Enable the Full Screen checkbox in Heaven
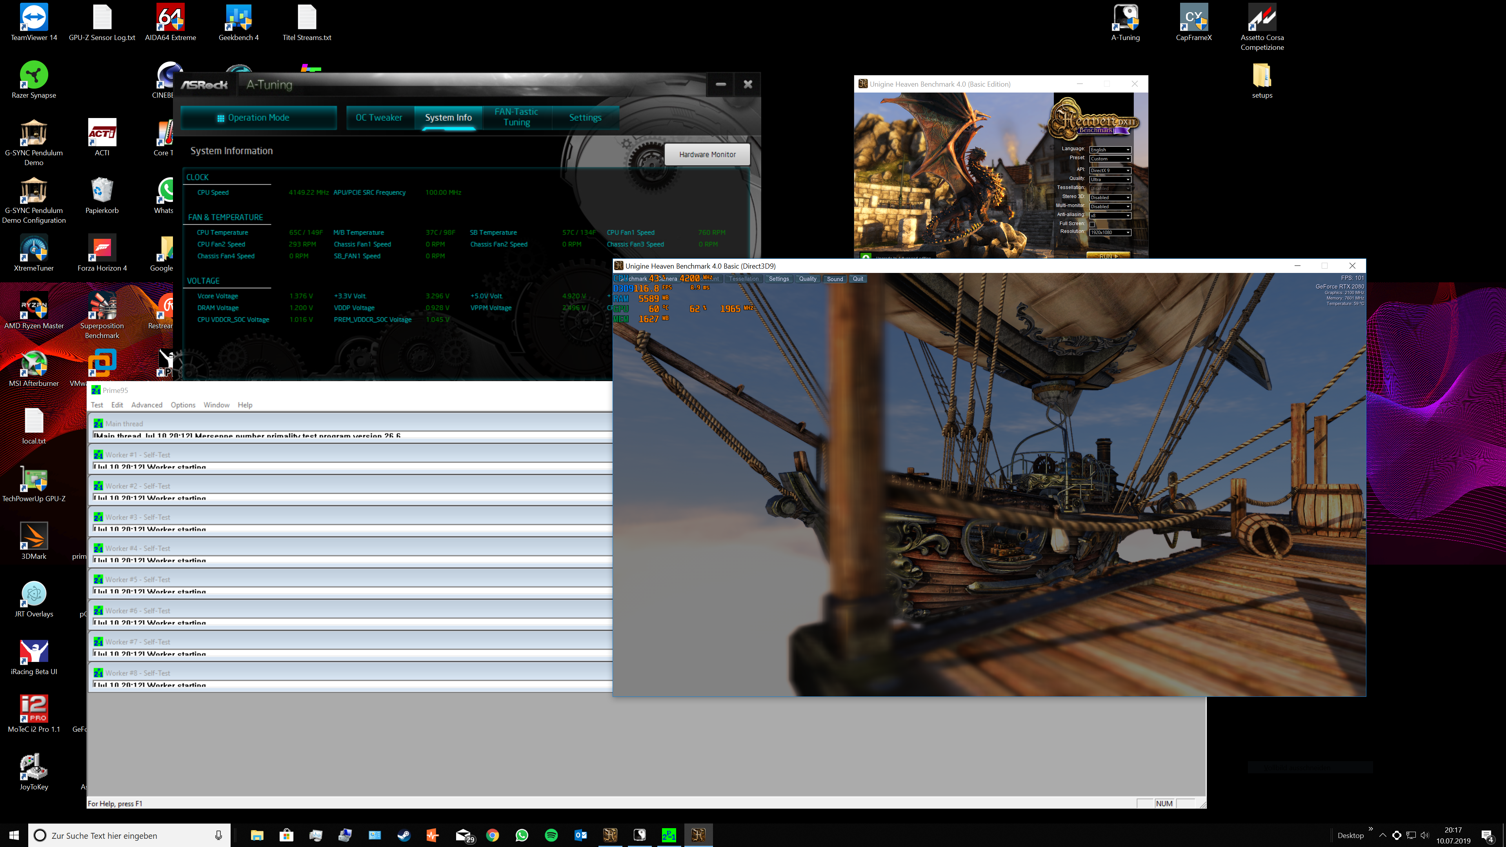 pos(1092,224)
